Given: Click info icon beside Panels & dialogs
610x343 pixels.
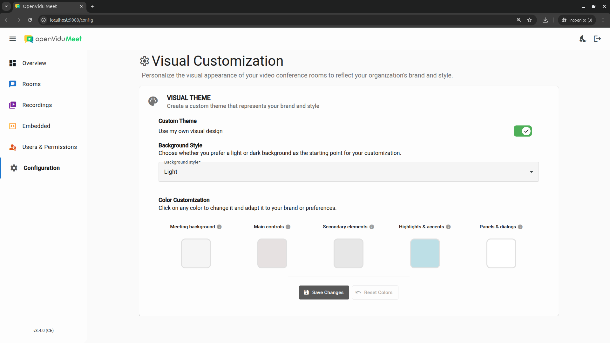Looking at the screenshot, I should pos(520,227).
